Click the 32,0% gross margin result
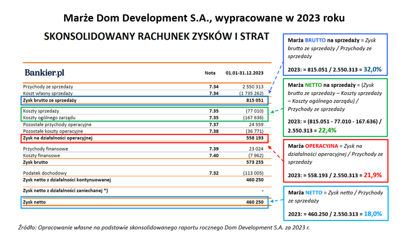Viewport: 405px width, 235px height. coord(373,69)
